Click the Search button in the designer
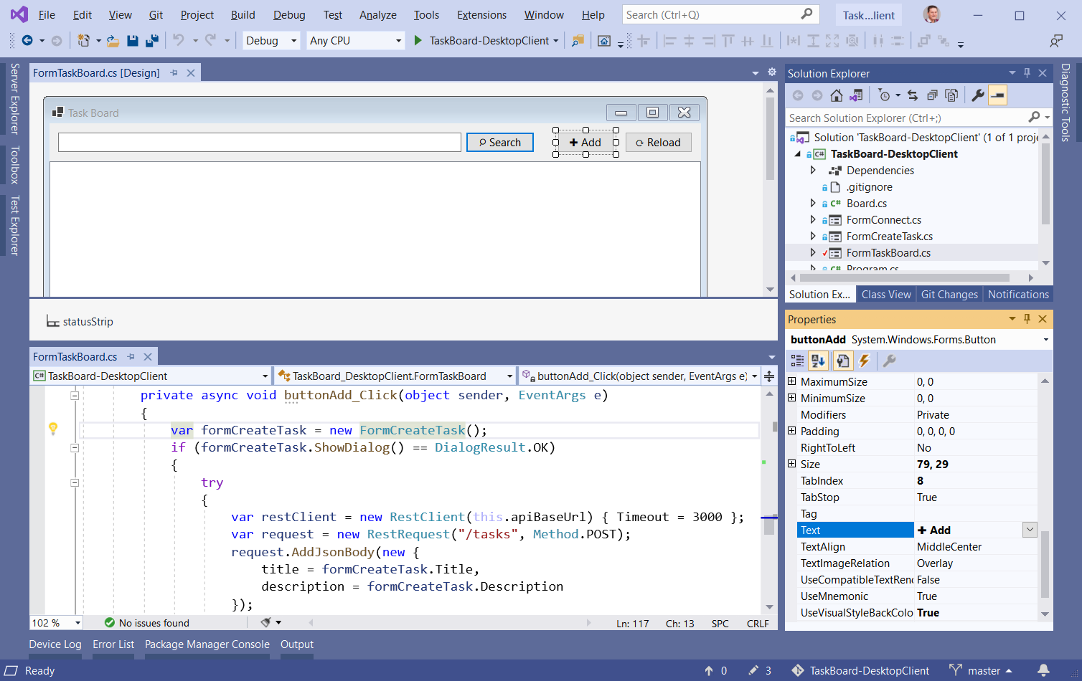Viewport: 1082px width, 681px height. pos(499,142)
